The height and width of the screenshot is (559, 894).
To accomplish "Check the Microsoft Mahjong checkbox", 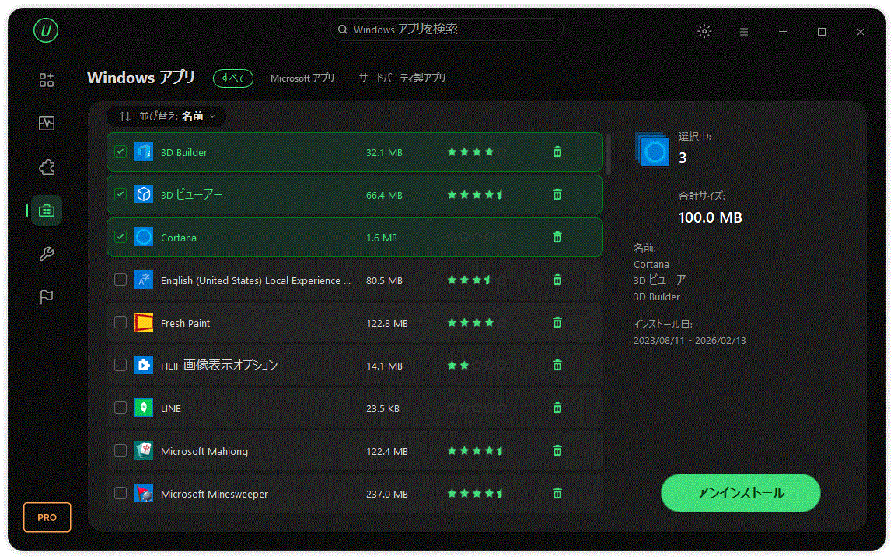I will click(x=120, y=450).
